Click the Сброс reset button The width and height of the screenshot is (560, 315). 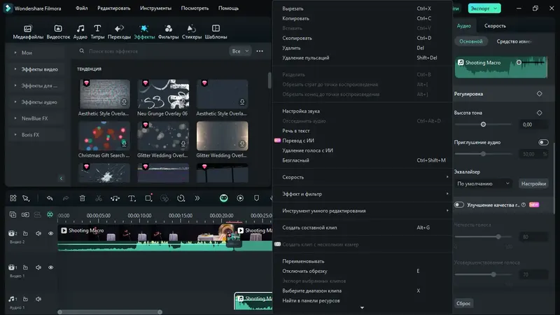click(463, 303)
